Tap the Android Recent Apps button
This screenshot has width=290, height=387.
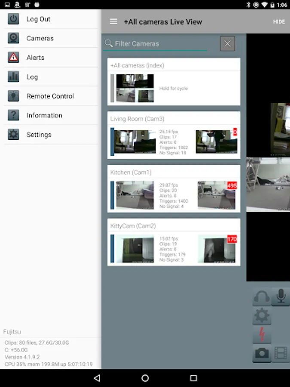click(193, 378)
